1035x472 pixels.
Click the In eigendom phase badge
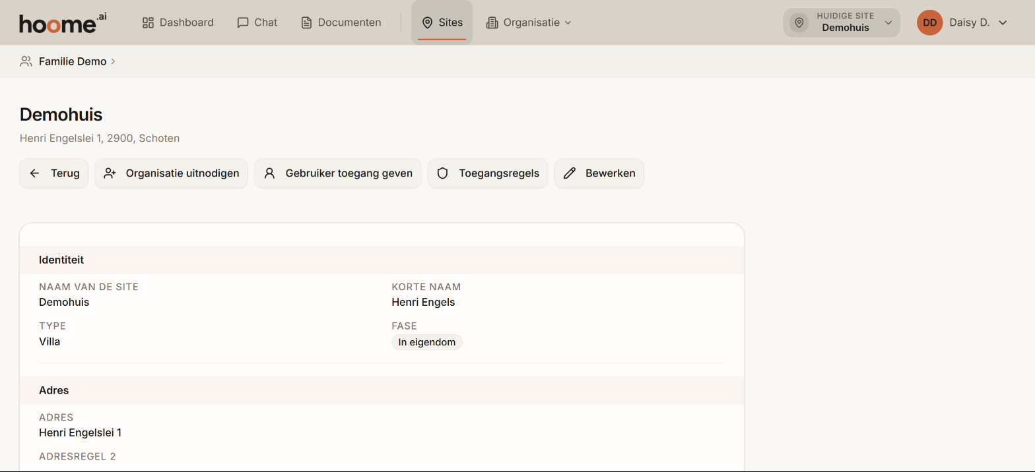[x=427, y=342]
